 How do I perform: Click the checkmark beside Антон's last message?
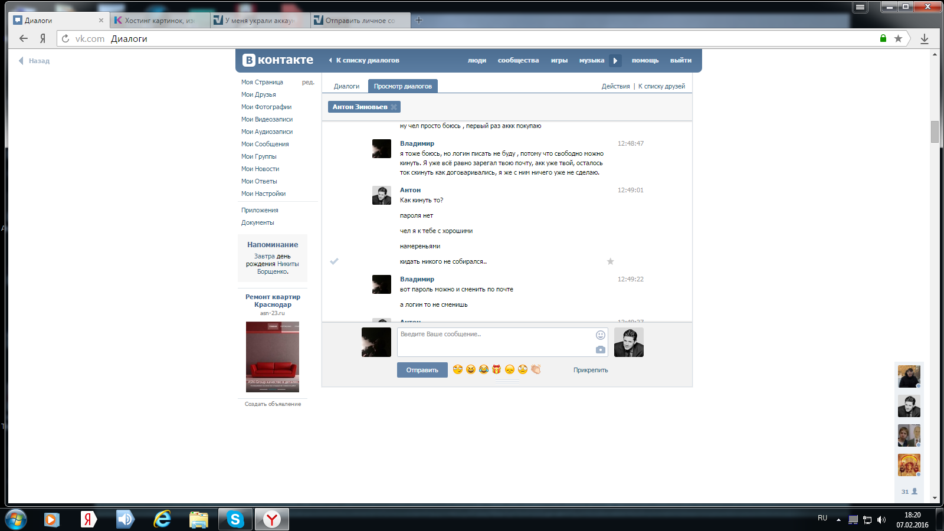click(334, 261)
